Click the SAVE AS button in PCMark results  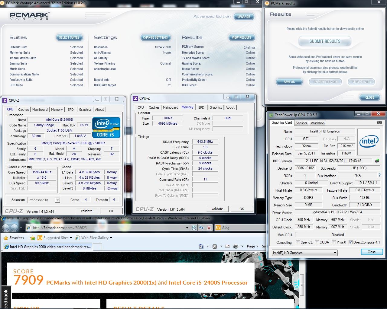289,82
